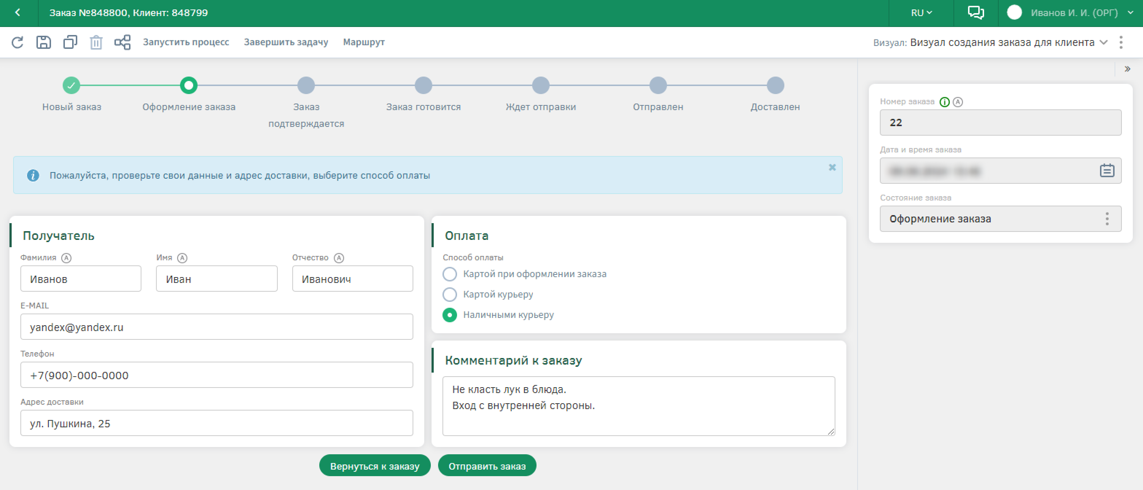This screenshot has width=1143, height=490.
Task: Open calendar icon in order date field
Action: [x=1107, y=170]
